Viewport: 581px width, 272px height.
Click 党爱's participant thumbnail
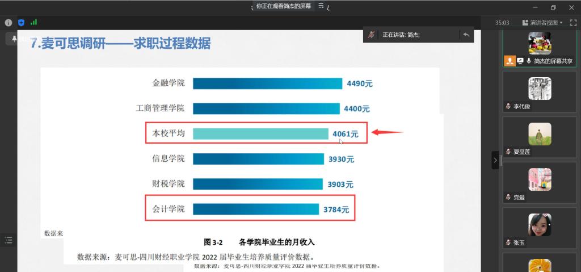click(540, 179)
